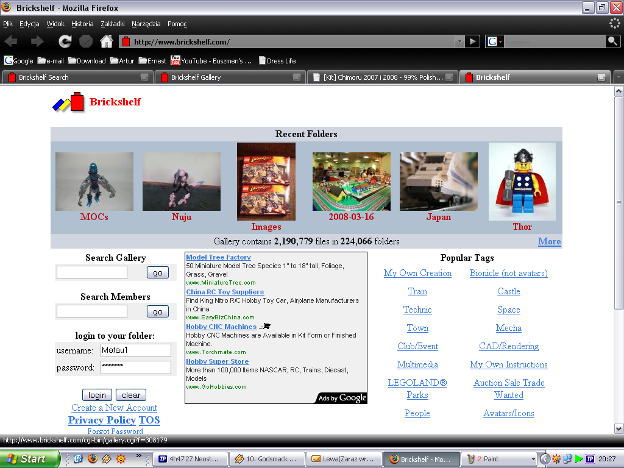Open the Avatars/Icons tag
The width and height of the screenshot is (624, 468).
pos(509,414)
